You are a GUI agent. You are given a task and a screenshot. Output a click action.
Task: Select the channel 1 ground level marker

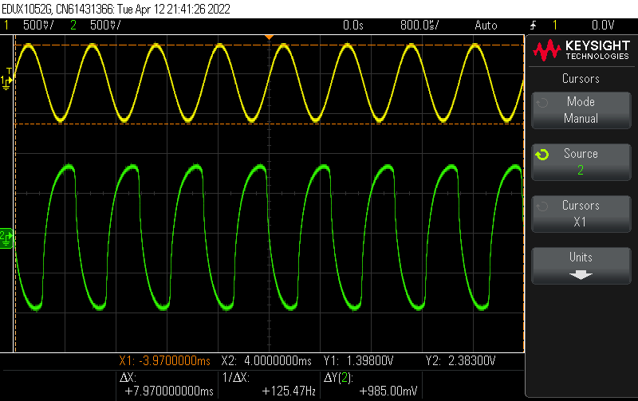(6, 81)
